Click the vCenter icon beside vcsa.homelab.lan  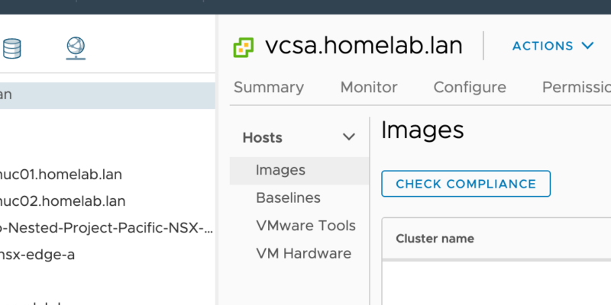pyautogui.click(x=244, y=47)
